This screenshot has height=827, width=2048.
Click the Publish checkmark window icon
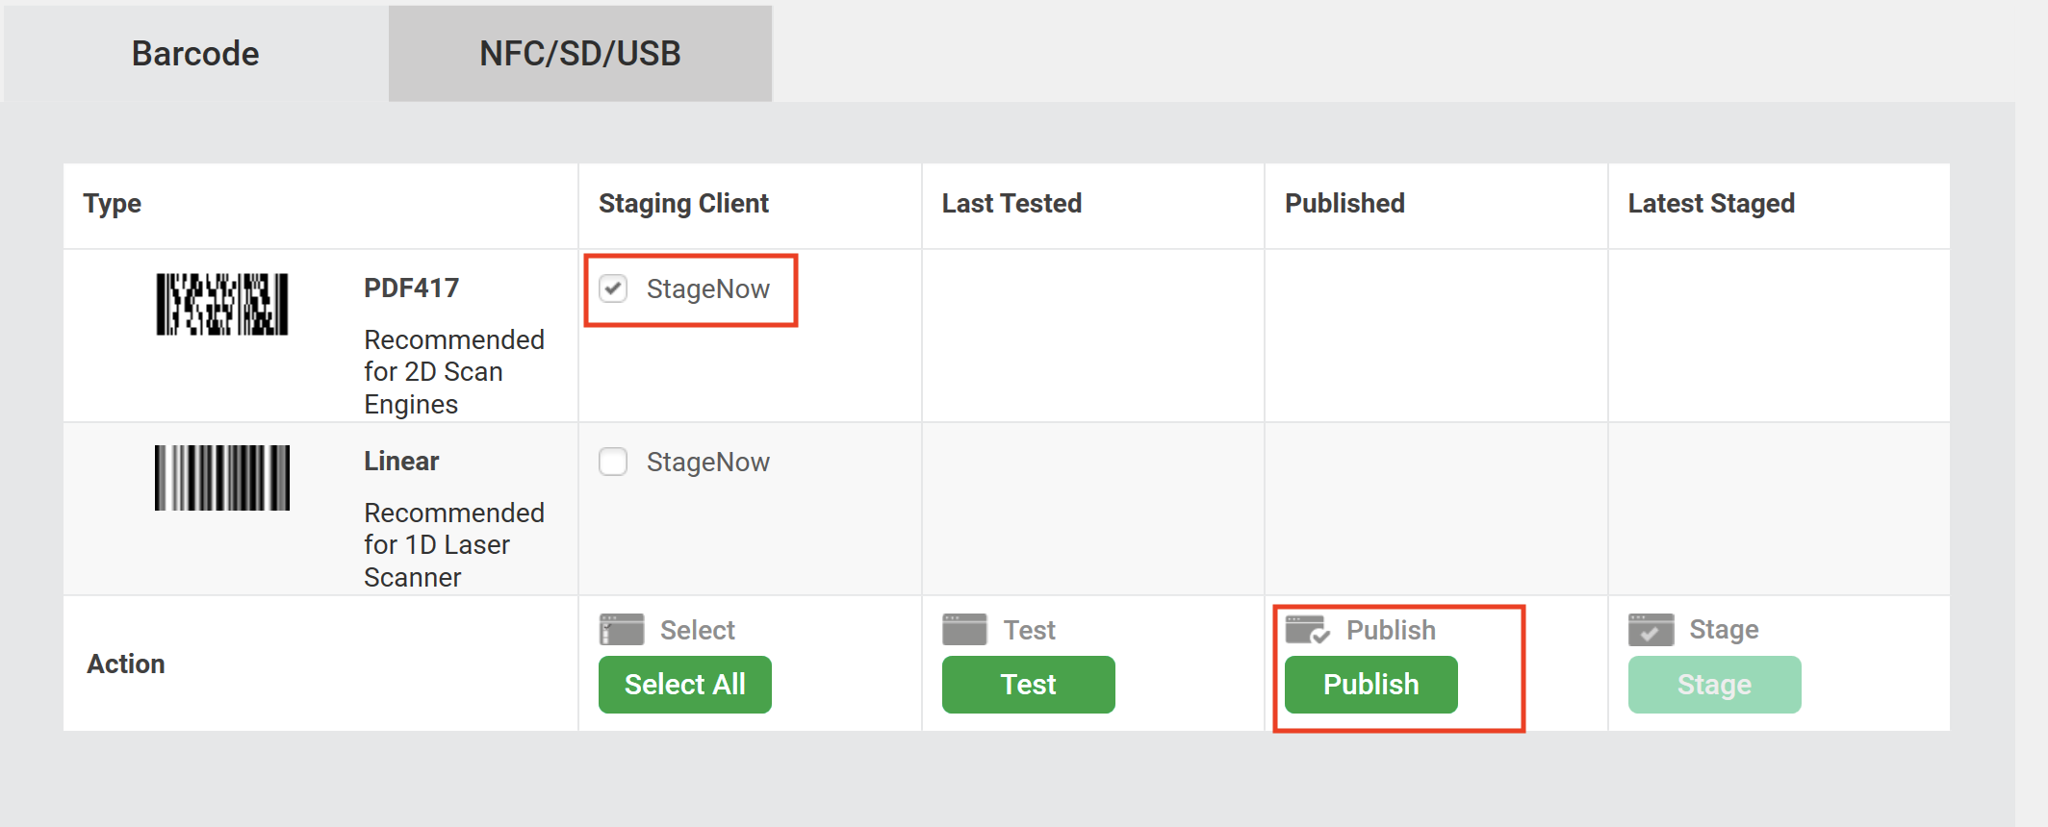1308,630
